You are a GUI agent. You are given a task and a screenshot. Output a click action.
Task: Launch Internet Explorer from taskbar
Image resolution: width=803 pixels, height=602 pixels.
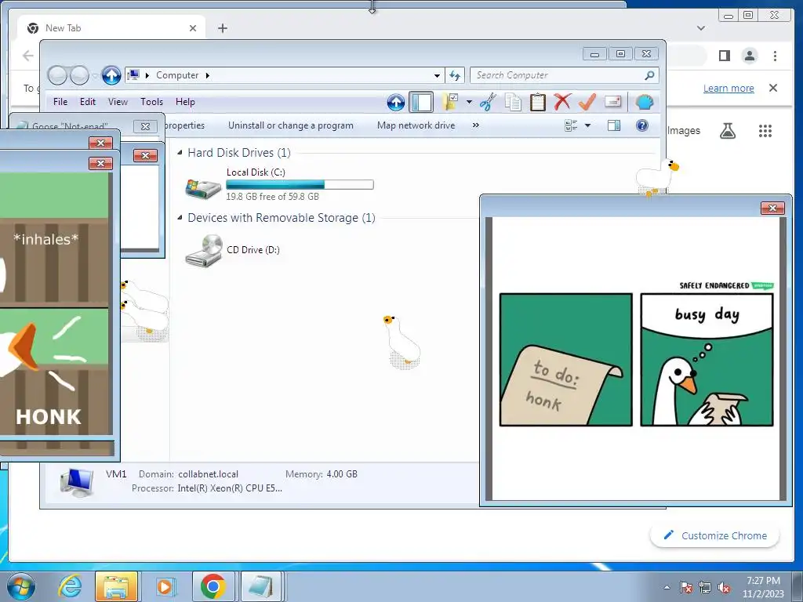pos(70,586)
